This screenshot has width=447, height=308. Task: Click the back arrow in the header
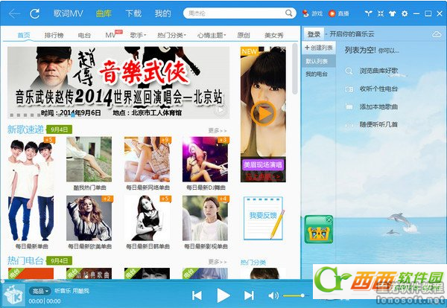click(14, 13)
